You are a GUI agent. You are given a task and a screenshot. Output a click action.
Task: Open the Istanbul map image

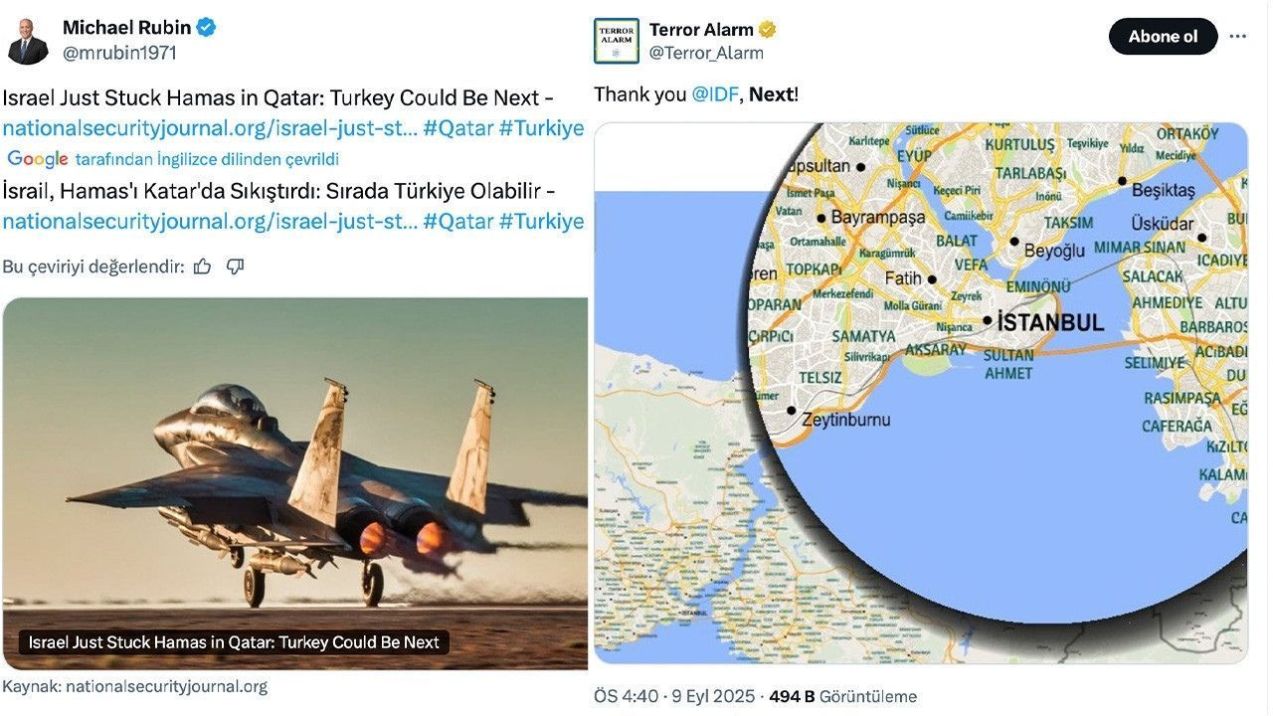[921, 393]
